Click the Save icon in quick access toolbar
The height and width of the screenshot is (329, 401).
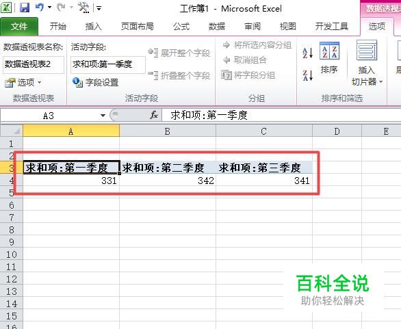(x=25, y=8)
